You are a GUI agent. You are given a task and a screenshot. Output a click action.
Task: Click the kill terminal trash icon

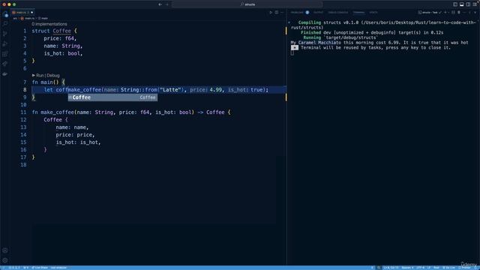pyautogui.click(x=459, y=13)
